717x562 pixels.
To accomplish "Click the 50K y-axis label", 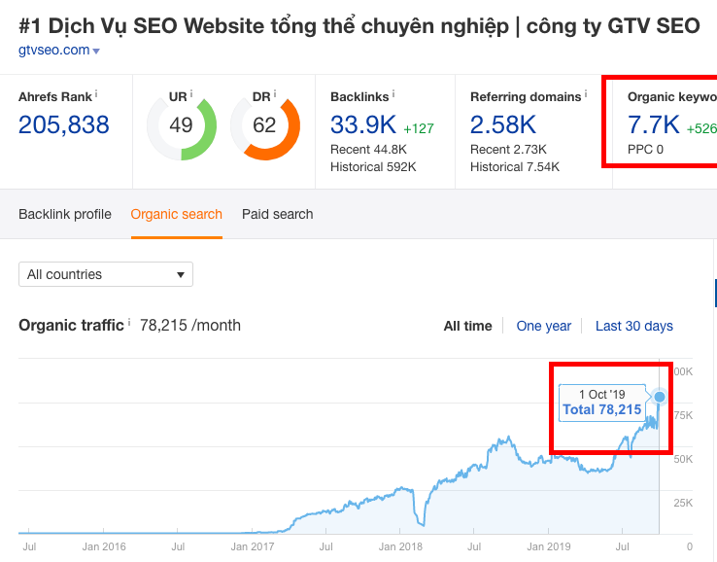I will (x=683, y=459).
